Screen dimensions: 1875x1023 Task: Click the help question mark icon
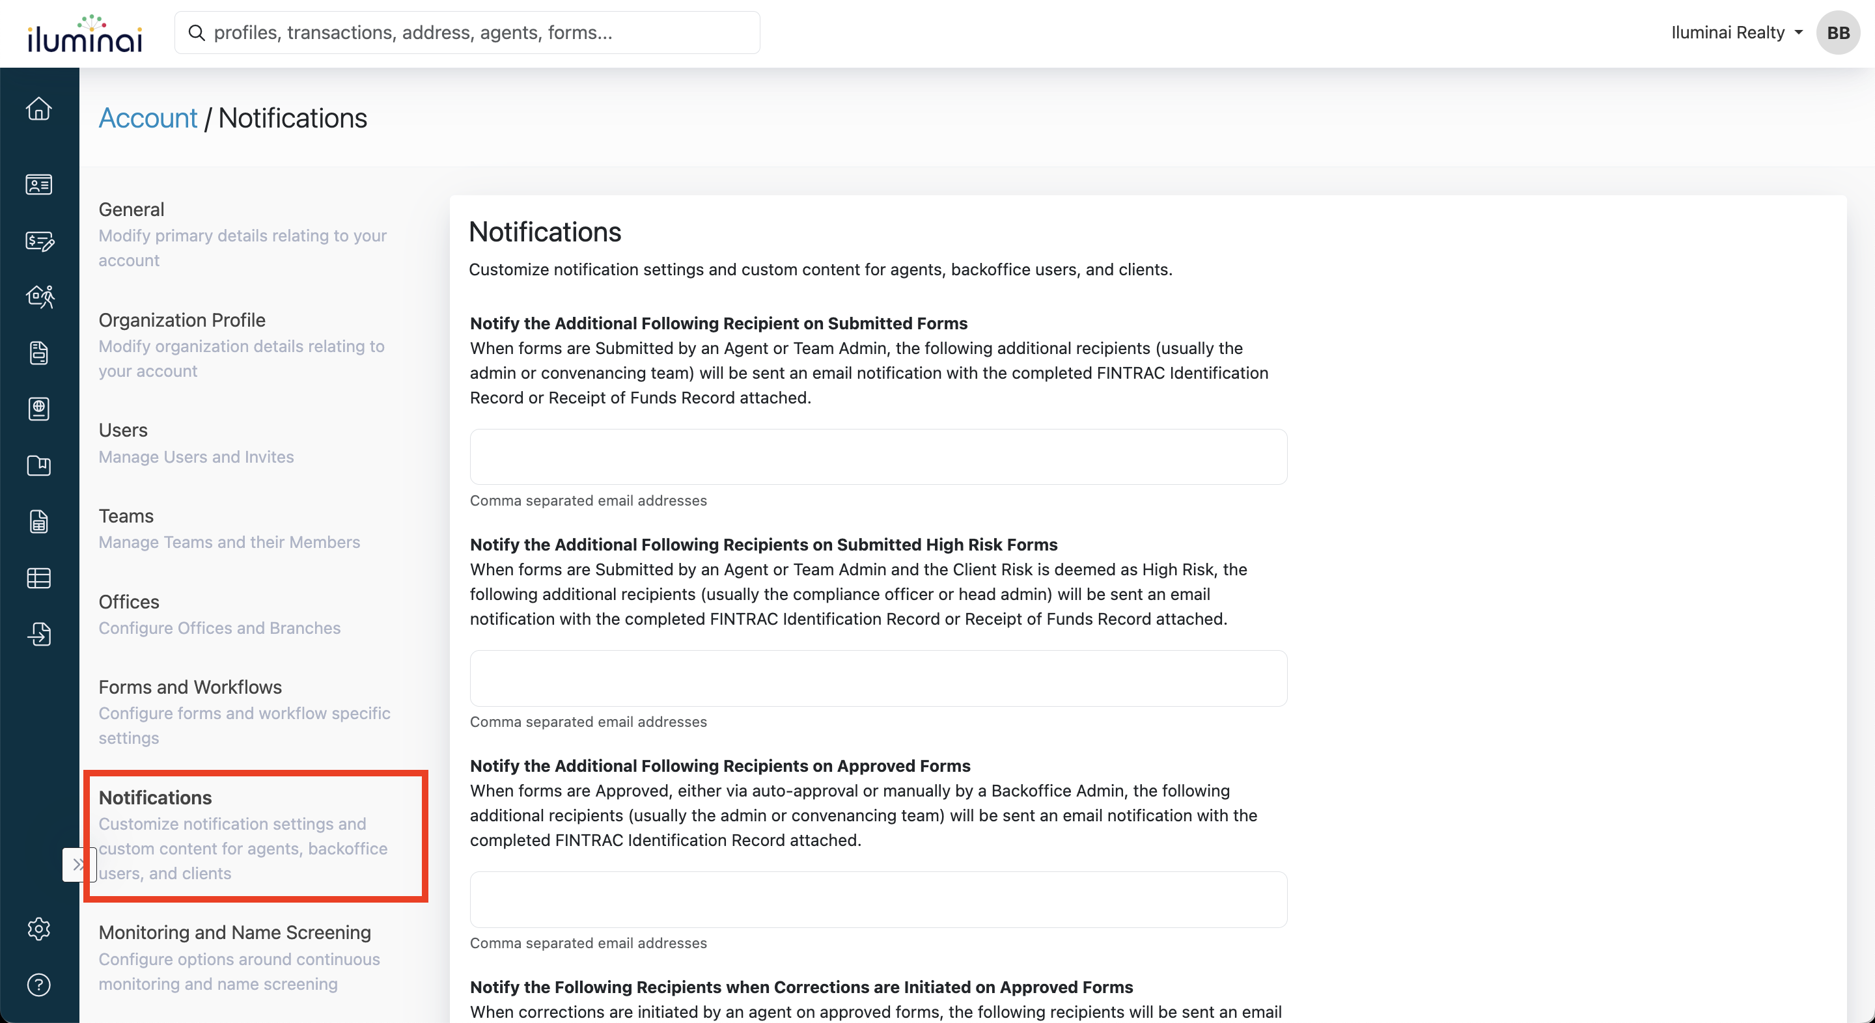(38, 985)
